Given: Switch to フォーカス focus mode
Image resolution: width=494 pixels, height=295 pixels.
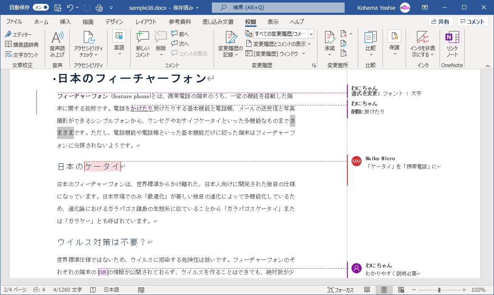Looking at the screenshot, I should click(340, 290).
